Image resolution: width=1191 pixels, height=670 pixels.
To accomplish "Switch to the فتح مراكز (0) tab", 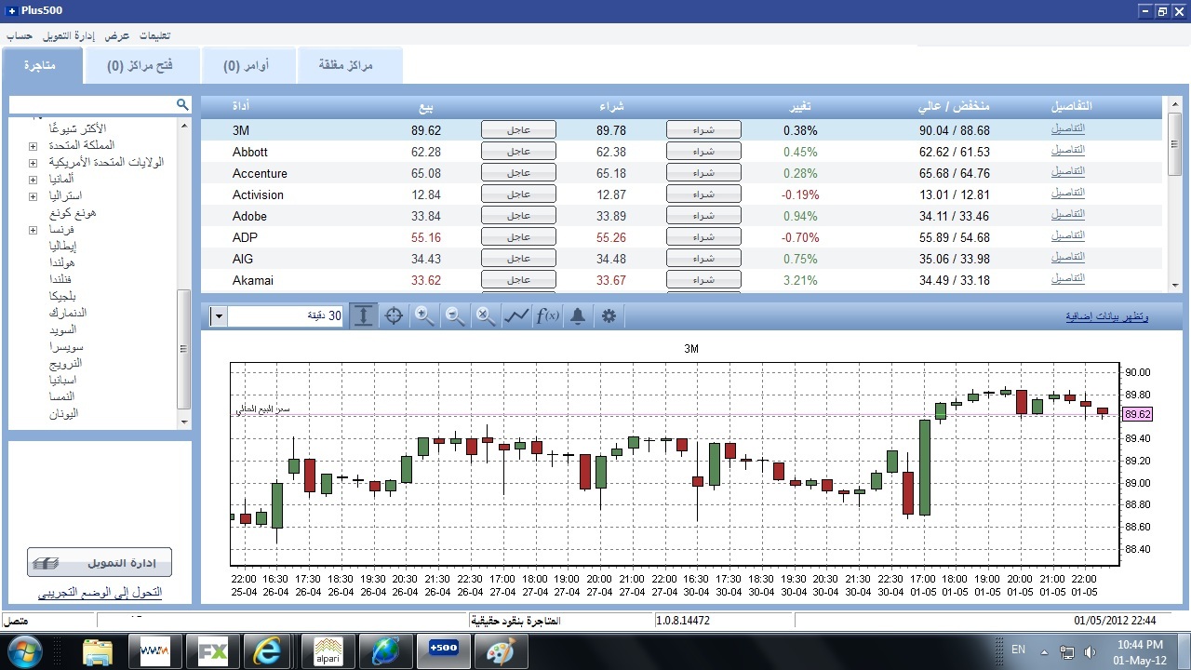I will (141, 66).
